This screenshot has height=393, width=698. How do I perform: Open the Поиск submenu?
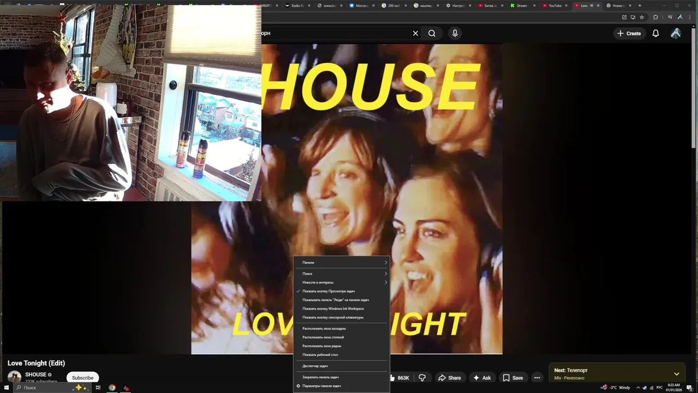click(x=342, y=273)
